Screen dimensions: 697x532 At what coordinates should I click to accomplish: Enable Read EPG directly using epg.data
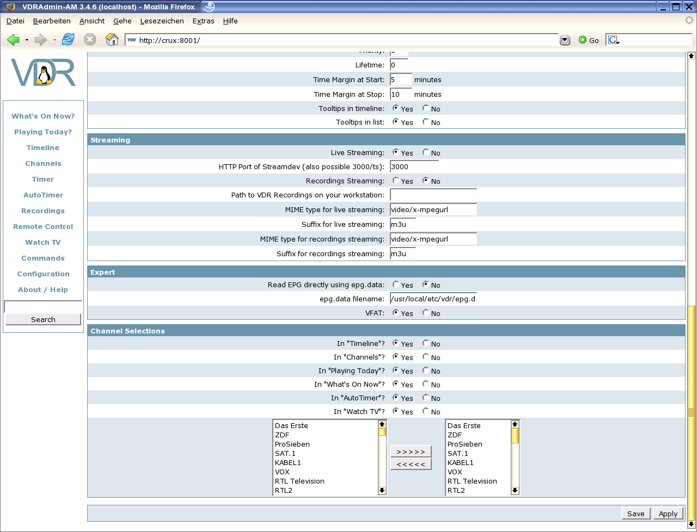(x=396, y=284)
